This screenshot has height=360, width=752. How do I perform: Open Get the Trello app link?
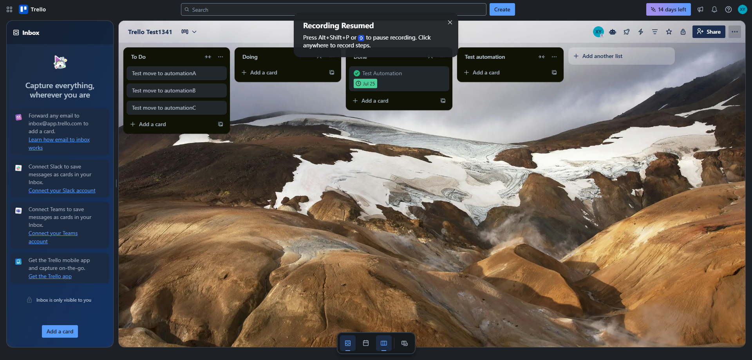click(50, 276)
